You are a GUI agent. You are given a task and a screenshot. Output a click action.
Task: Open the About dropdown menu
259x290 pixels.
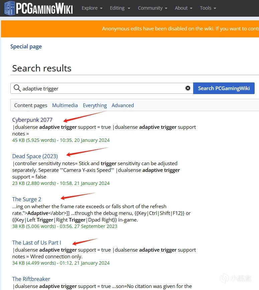[x=183, y=8]
